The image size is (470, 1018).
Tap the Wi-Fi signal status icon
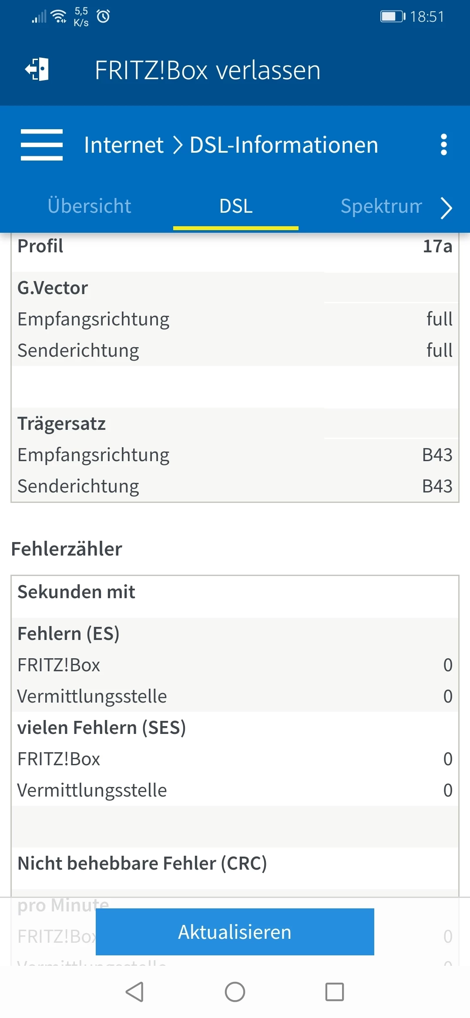58,17
